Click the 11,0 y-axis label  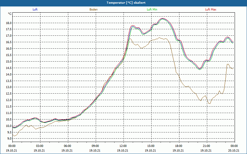pyautogui.click(x=9, y=113)
